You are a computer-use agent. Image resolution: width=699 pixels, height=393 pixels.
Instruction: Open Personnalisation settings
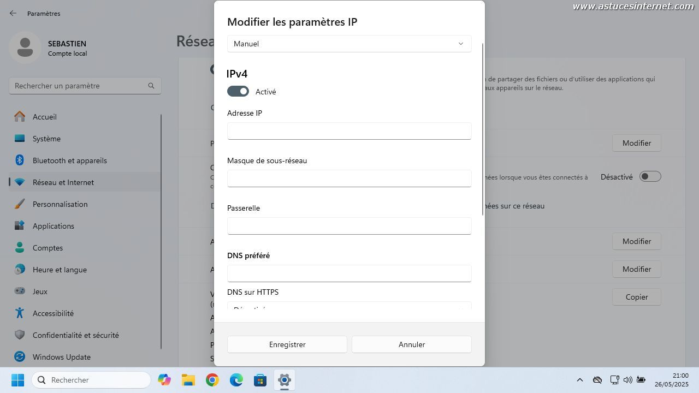coord(85,204)
